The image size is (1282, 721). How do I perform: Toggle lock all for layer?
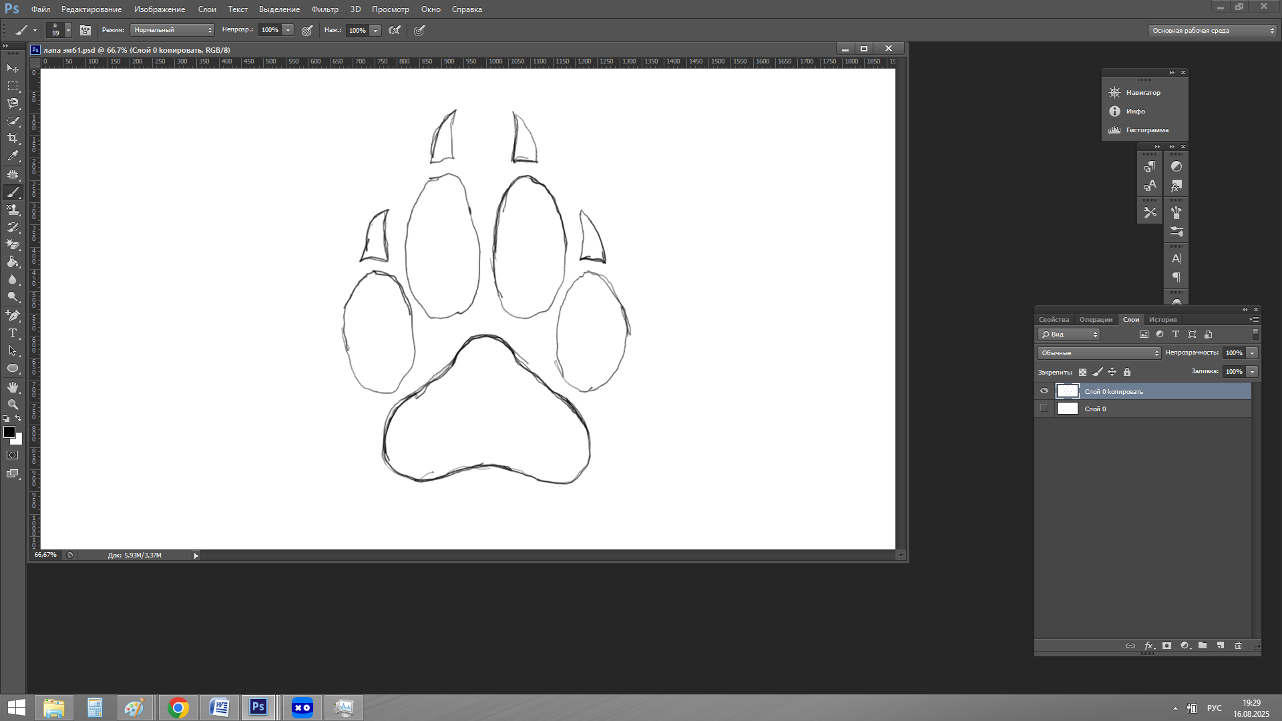pos(1127,372)
